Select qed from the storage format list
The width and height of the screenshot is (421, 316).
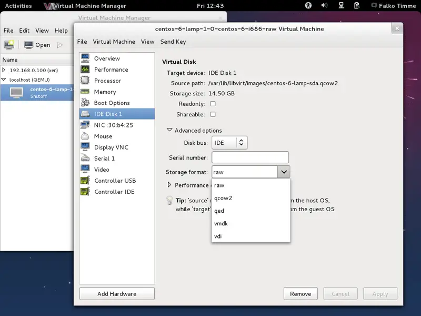pos(251,211)
